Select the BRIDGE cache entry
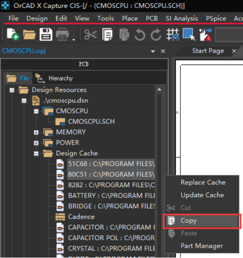The width and height of the screenshot is (243, 258). 111,206
